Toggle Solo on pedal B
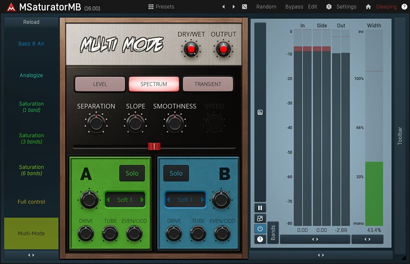 [x=176, y=173]
